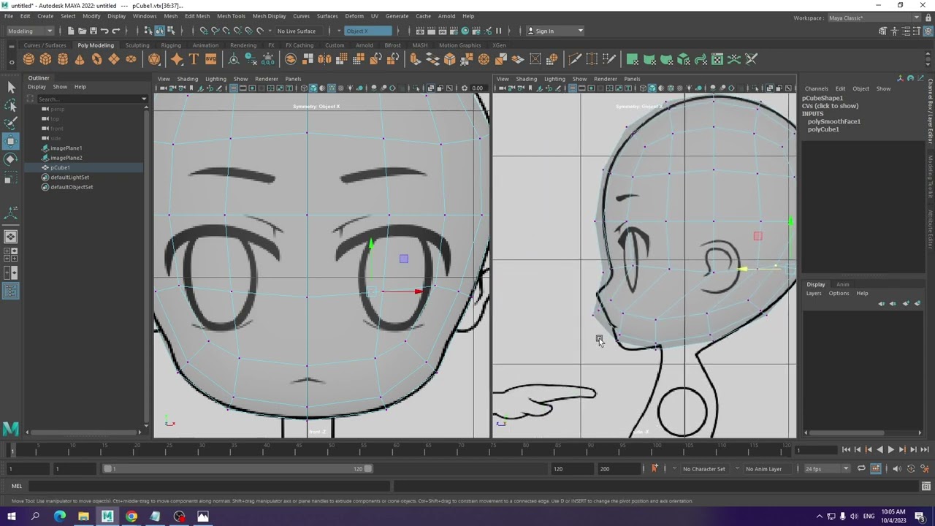
Task: Open the Edit Mesh menu
Action: 197,16
